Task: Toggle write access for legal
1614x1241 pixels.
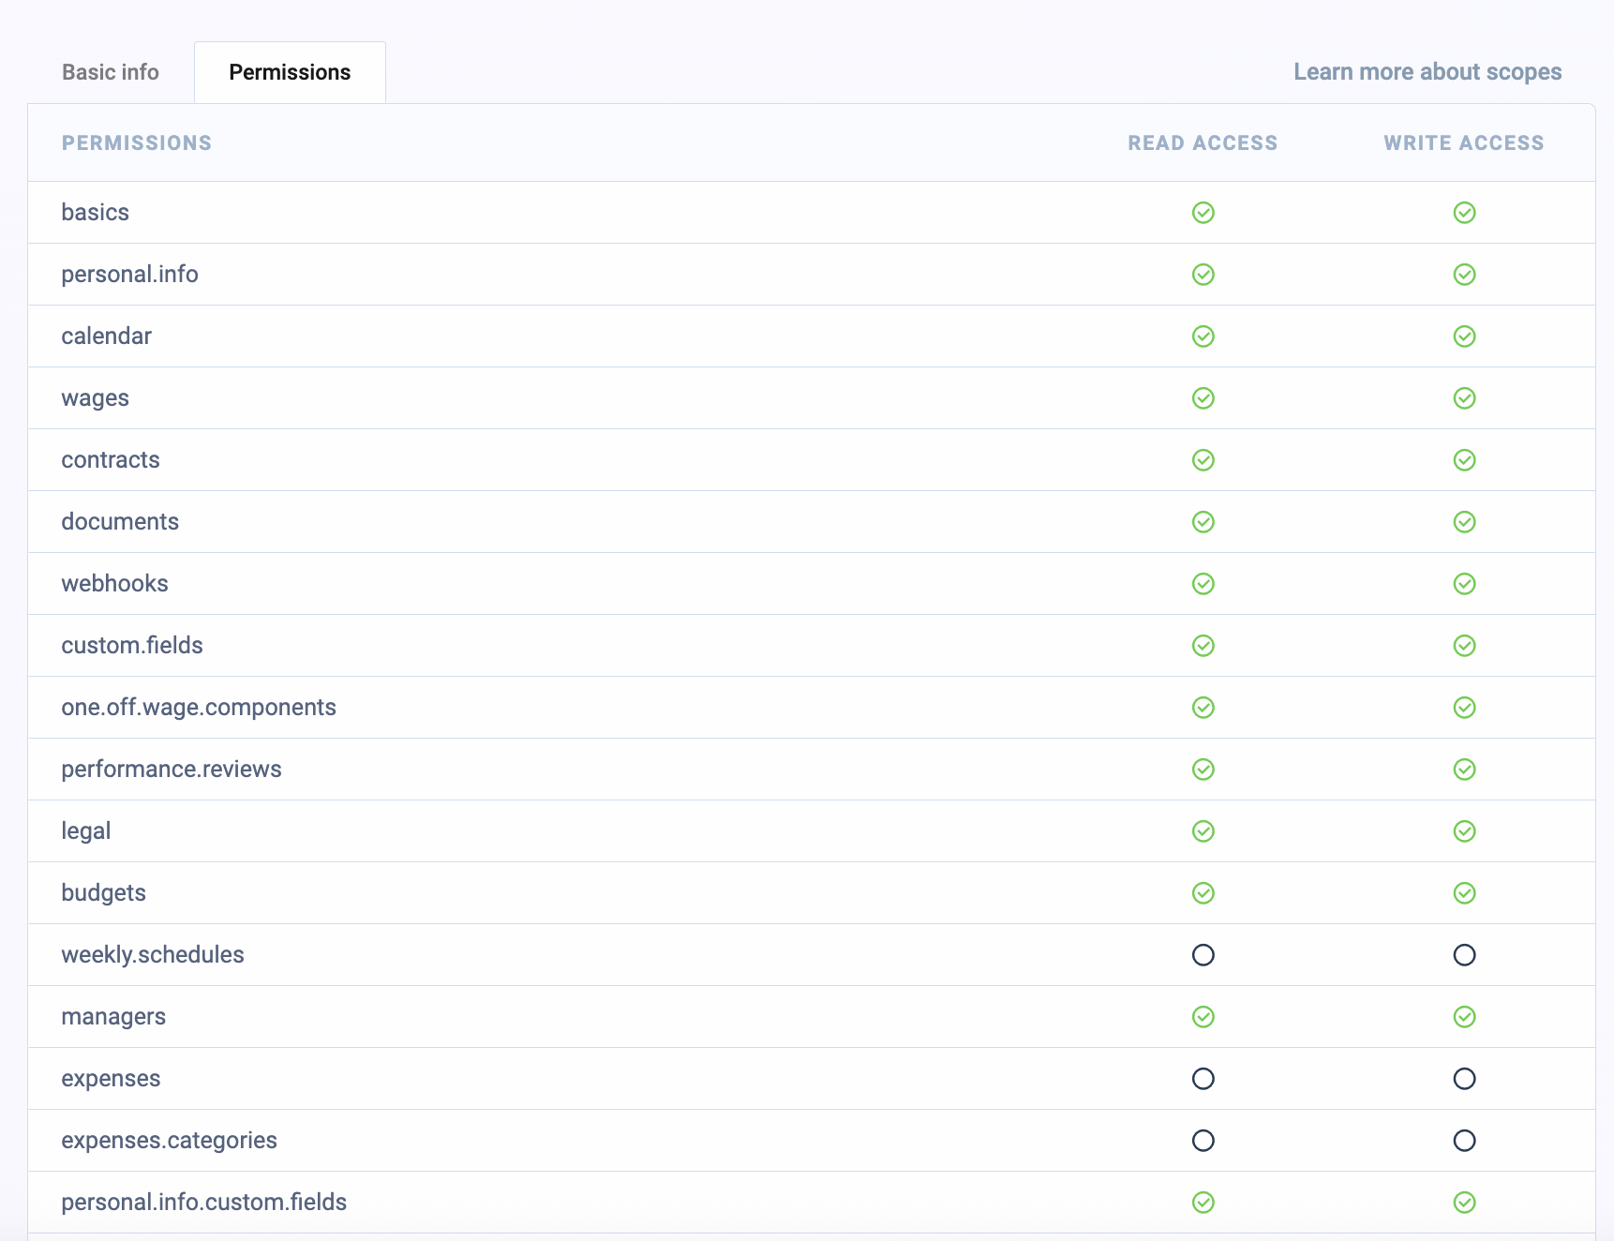Action: [1464, 830]
